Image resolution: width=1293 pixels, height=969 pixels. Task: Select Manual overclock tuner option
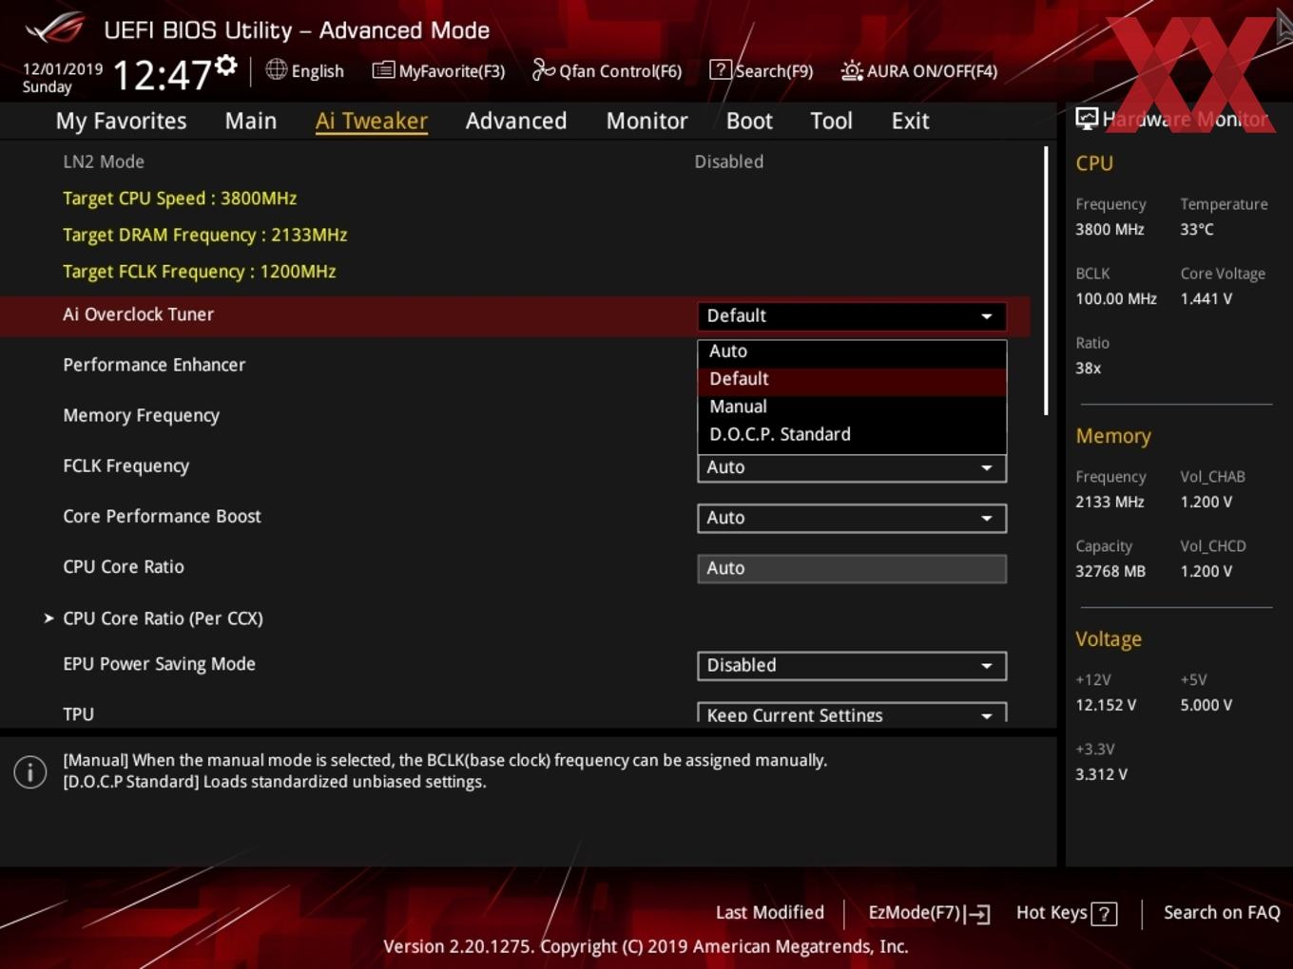(852, 407)
